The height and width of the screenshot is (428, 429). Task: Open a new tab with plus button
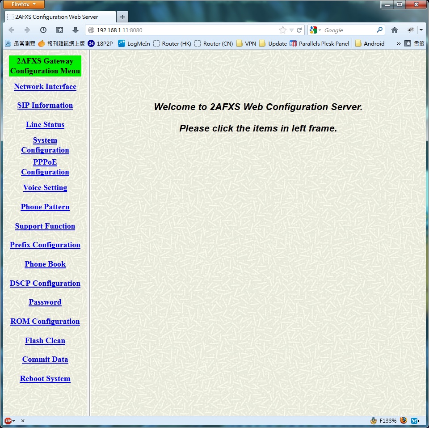[122, 17]
